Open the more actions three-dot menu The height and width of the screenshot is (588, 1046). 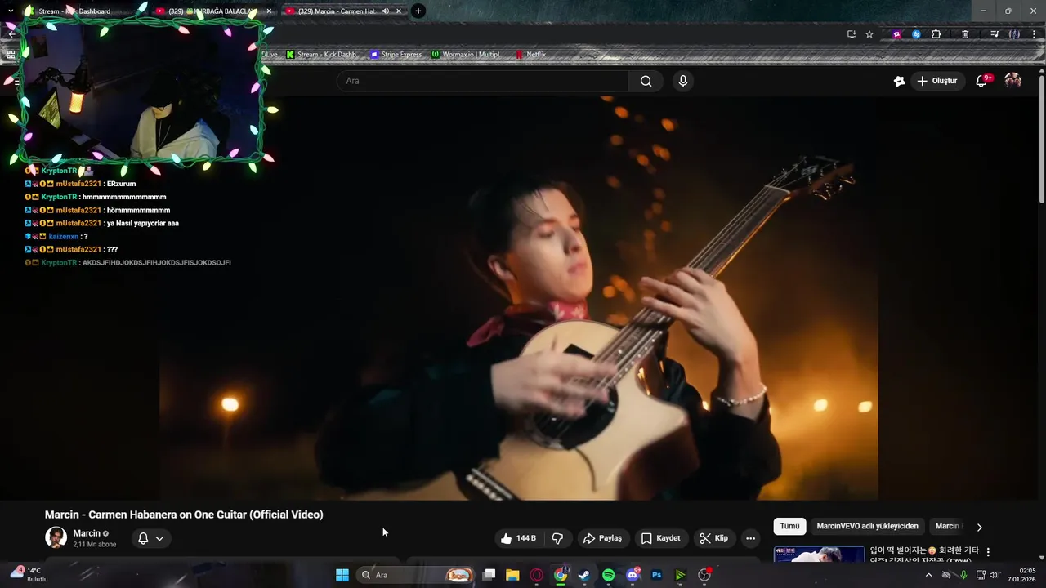pyautogui.click(x=750, y=538)
